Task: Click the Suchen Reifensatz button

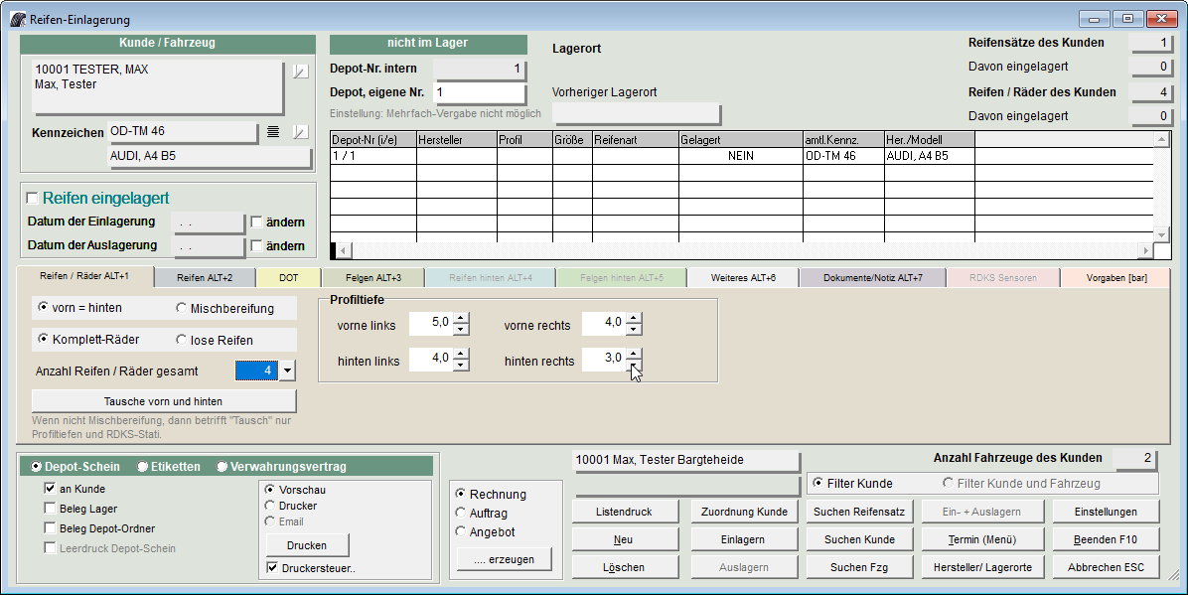Action: [x=859, y=512]
